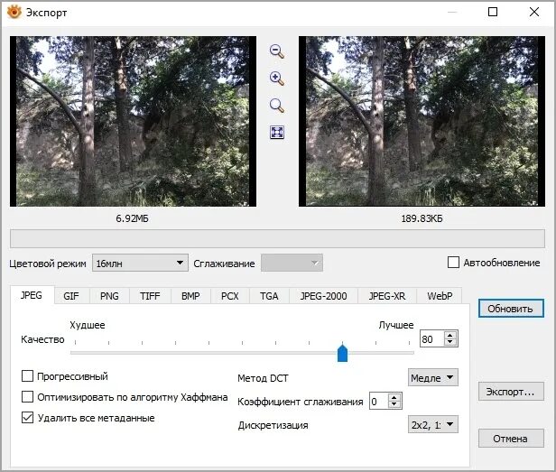
Task: Open the Метод DCT dropdown
Action: (433, 377)
